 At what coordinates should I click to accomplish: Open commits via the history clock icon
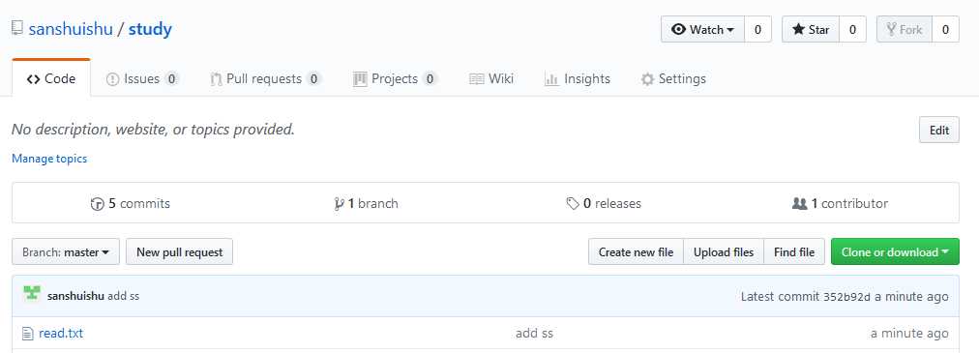pos(98,204)
